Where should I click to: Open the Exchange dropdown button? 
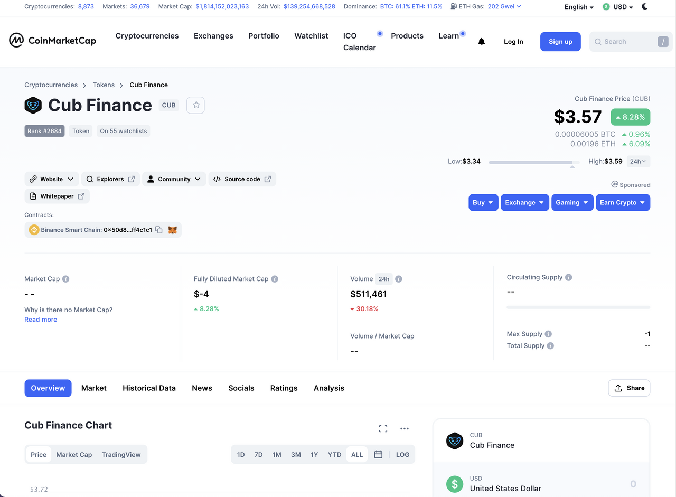[525, 202]
